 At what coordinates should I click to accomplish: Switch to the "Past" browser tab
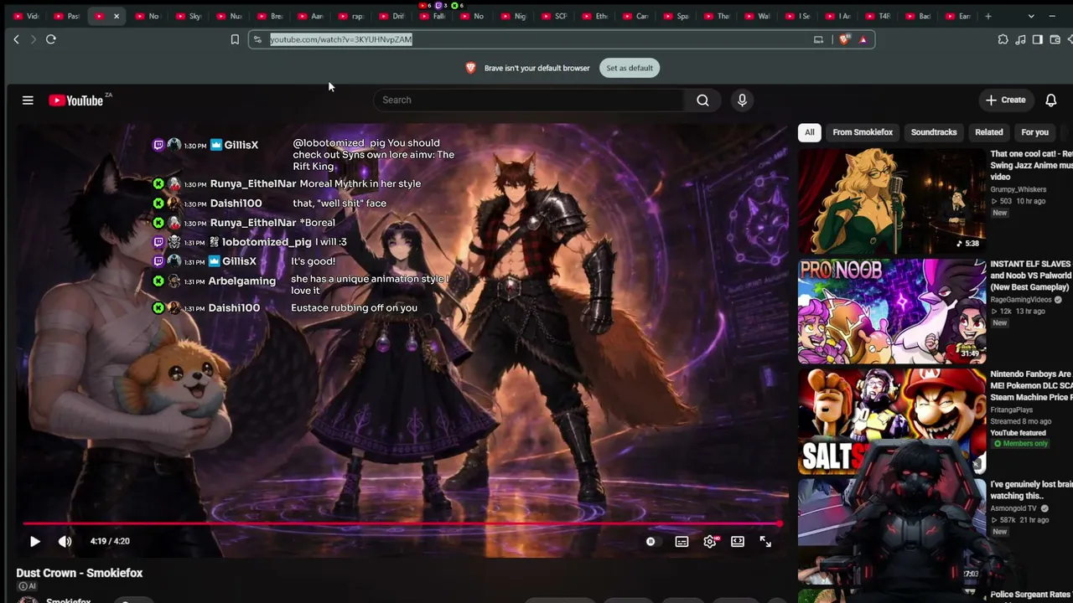[x=67, y=16]
